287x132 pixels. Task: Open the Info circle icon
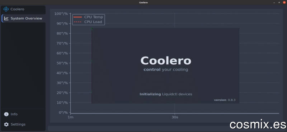pyautogui.click(x=6, y=114)
